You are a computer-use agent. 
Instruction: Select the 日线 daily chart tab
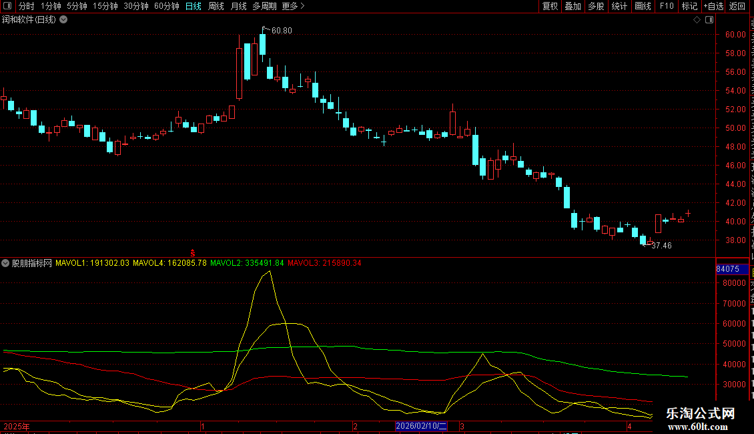coord(194,6)
